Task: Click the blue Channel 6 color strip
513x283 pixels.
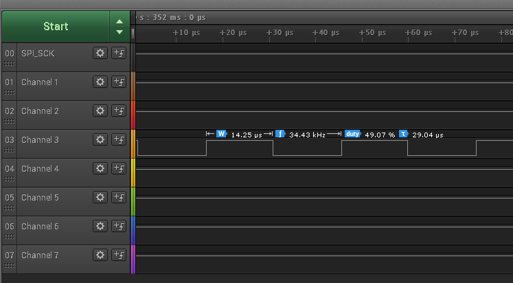Action: pos(133,230)
